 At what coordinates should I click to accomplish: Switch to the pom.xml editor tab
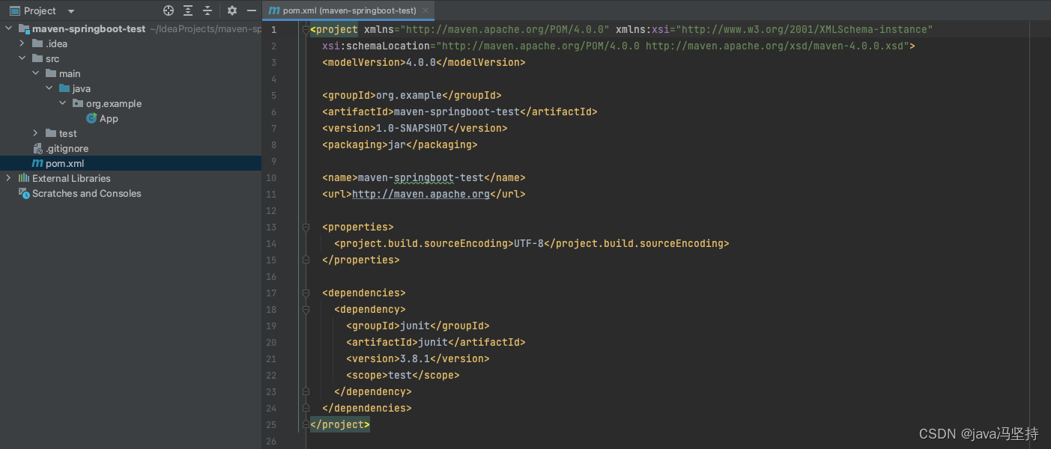click(349, 10)
